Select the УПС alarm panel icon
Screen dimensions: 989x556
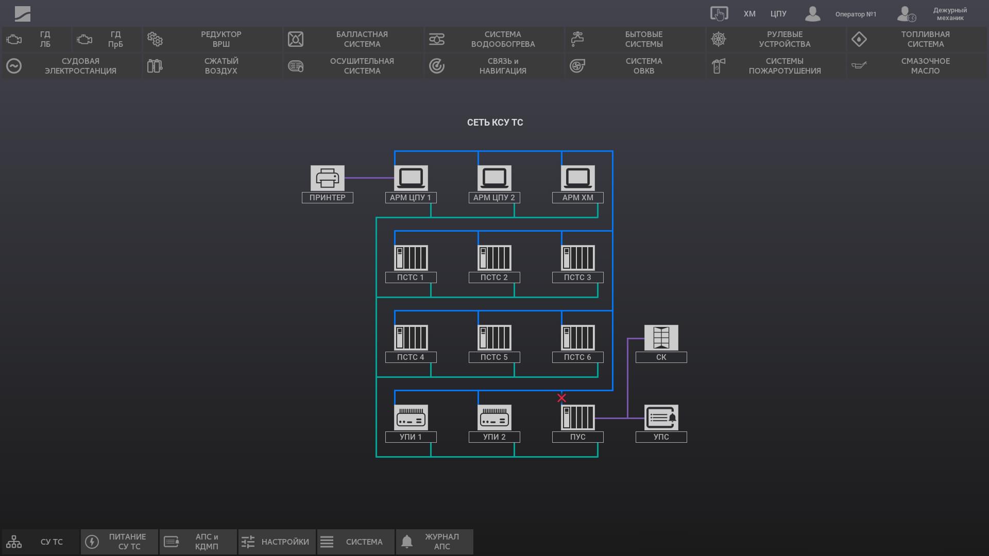(x=661, y=418)
